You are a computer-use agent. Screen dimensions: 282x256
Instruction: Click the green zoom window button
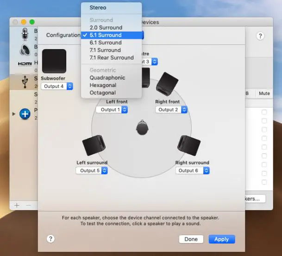(32, 22)
